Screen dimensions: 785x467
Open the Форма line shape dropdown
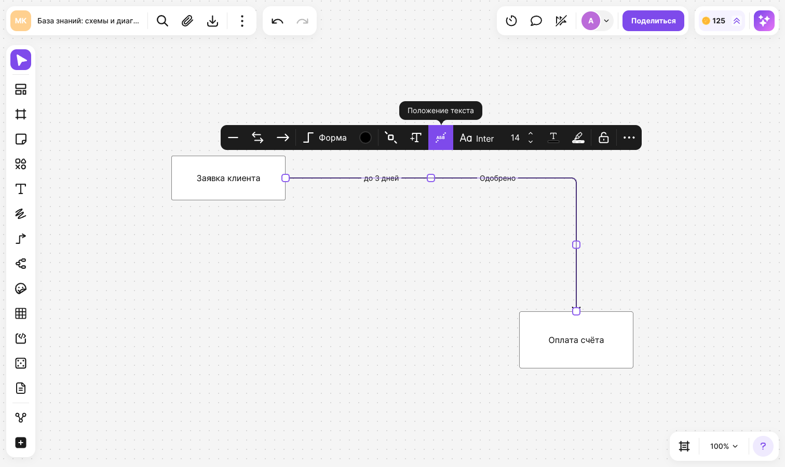click(325, 138)
